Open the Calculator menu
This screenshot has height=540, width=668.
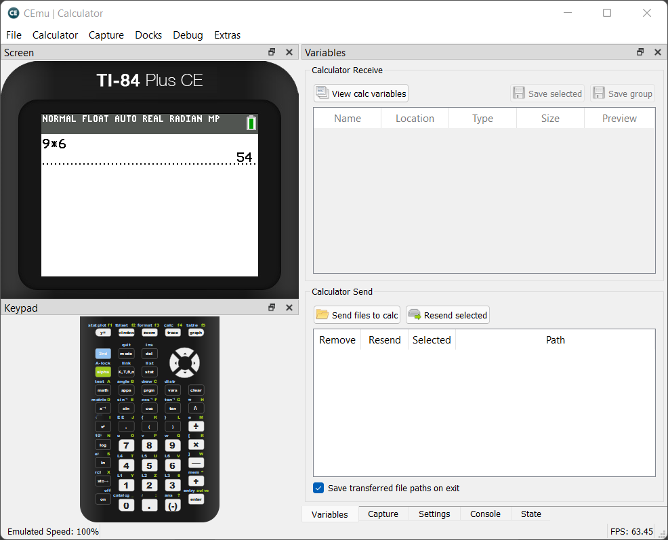[55, 35]
